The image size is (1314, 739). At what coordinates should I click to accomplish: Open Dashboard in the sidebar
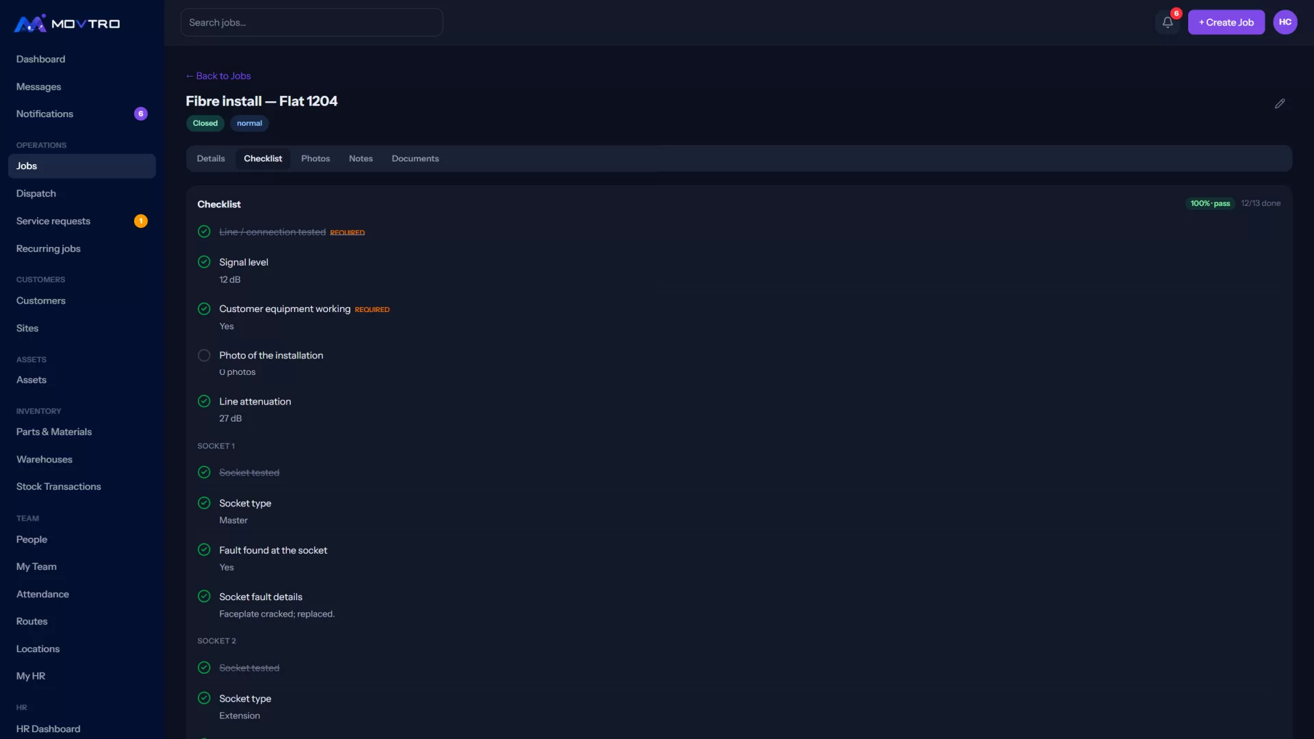[x=82, y=59]
